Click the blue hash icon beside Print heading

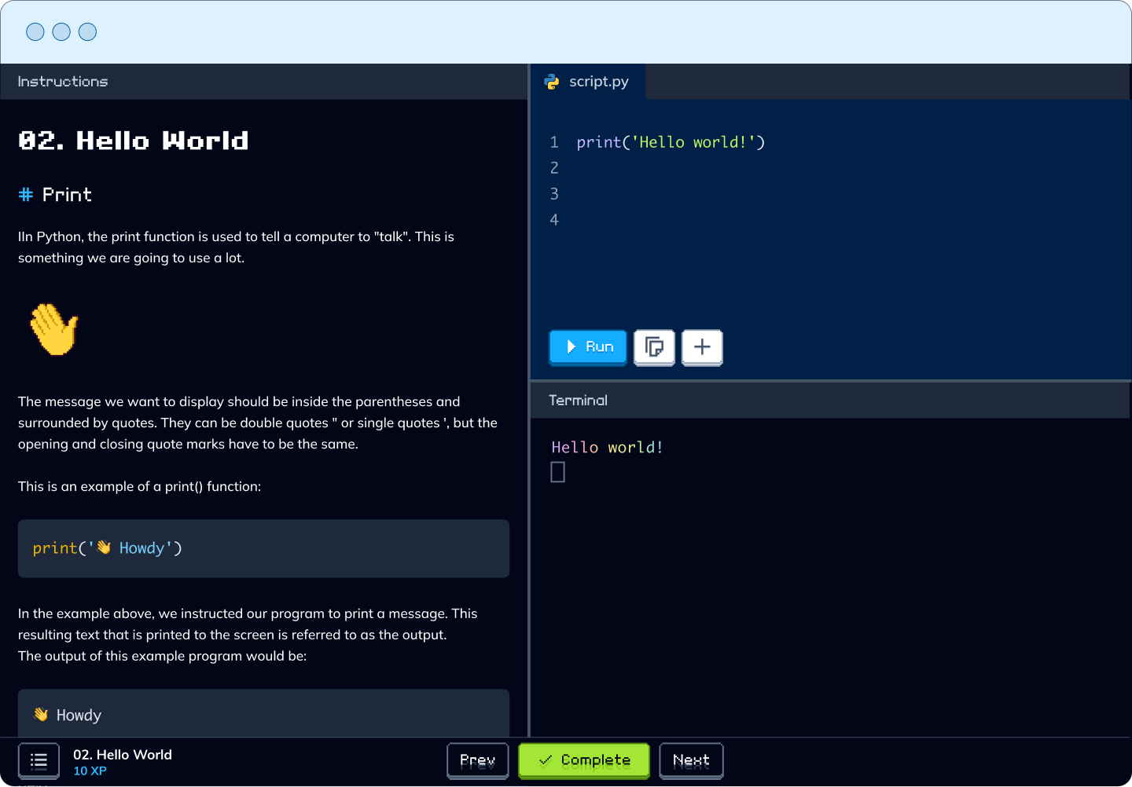click(24, 194)
